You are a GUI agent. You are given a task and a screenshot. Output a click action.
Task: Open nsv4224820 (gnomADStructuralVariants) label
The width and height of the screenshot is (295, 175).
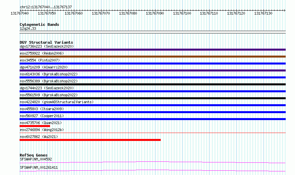57,102
